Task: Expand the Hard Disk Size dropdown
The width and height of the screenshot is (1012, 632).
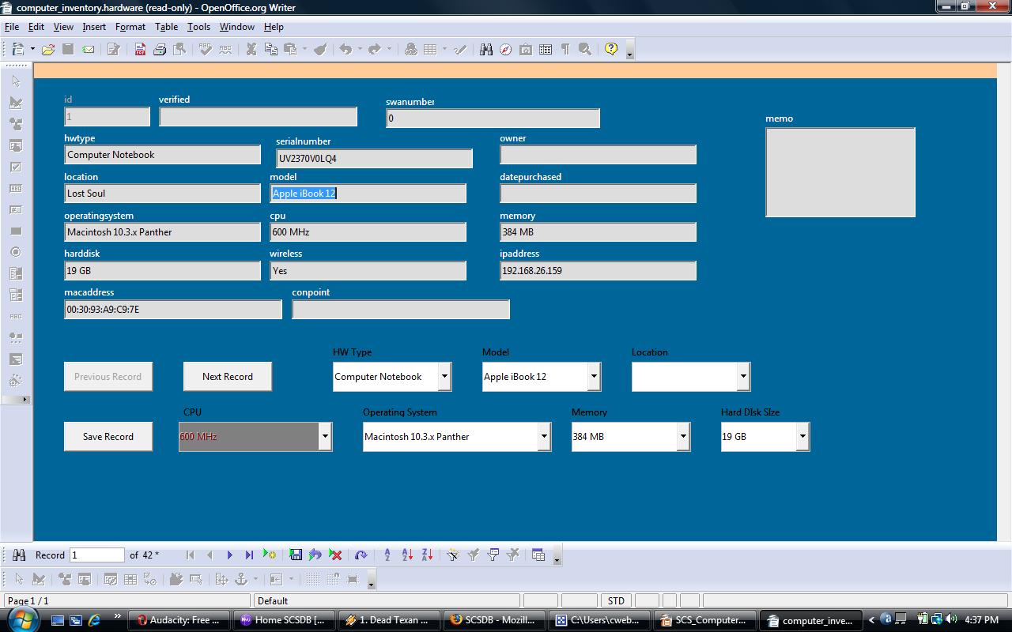Action: click(802, 437)
